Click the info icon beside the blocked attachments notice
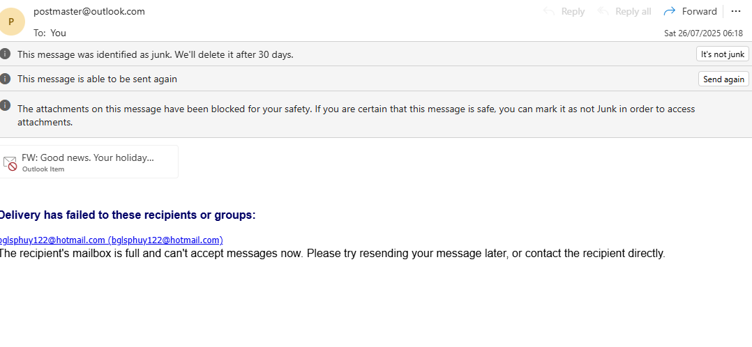Image resolution: width=752 pixels, height=347 pixels. (6, 105)
